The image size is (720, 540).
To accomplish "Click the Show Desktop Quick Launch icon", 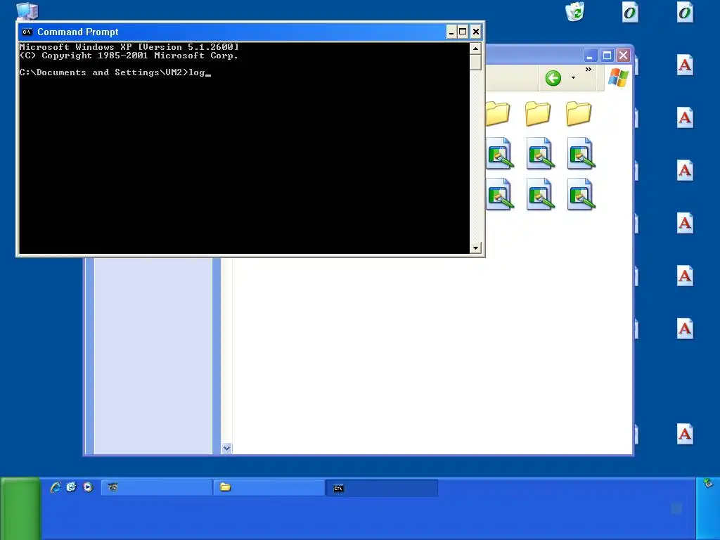I will tap(71, 487).
